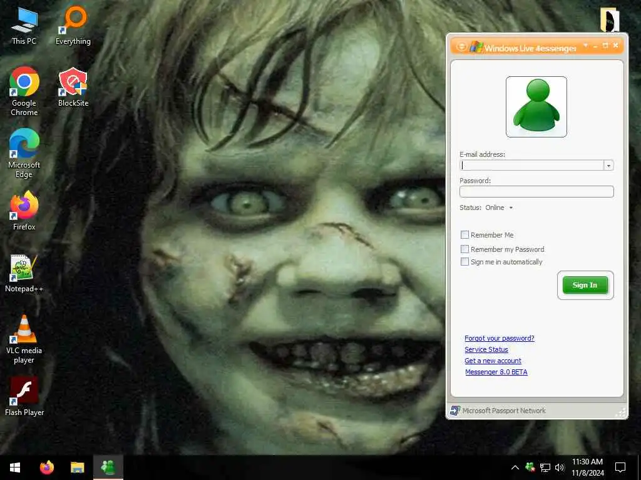Open Messenger 8.0 BETA link
641x480 pixels.
pos(496,372)
